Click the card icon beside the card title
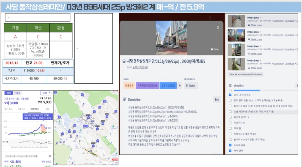This screenshot has width=302, height=167. [124, 61]
